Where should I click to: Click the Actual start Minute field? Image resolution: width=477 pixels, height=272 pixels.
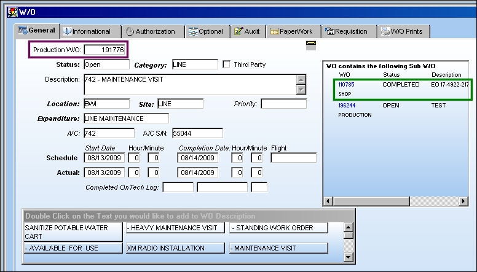click(x=153, y=173)
